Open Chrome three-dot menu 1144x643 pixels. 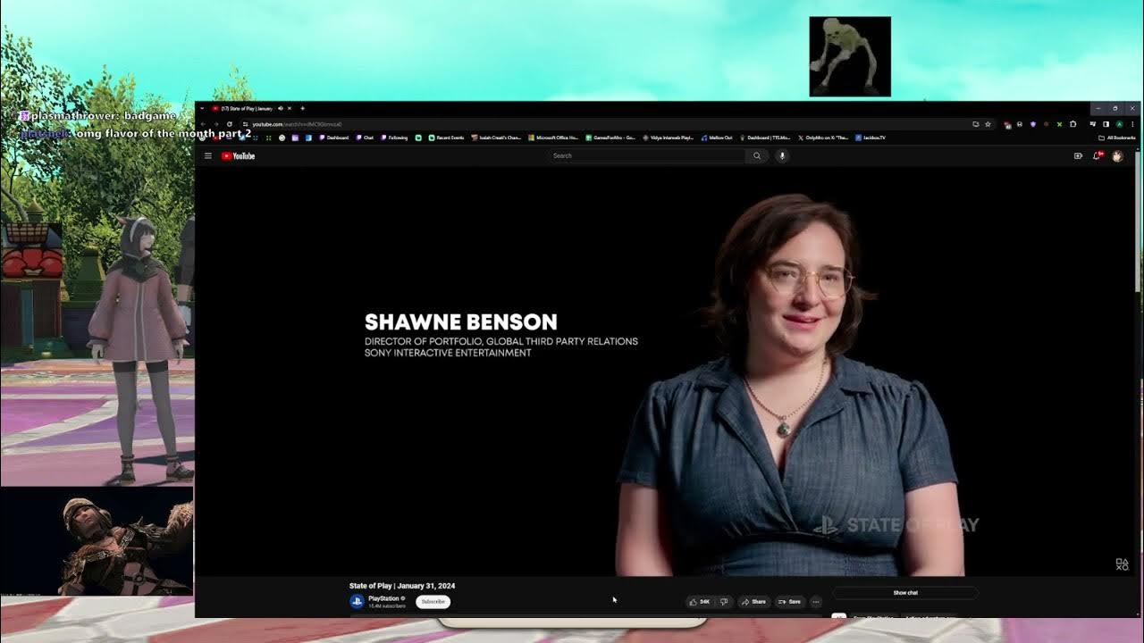1132,124
